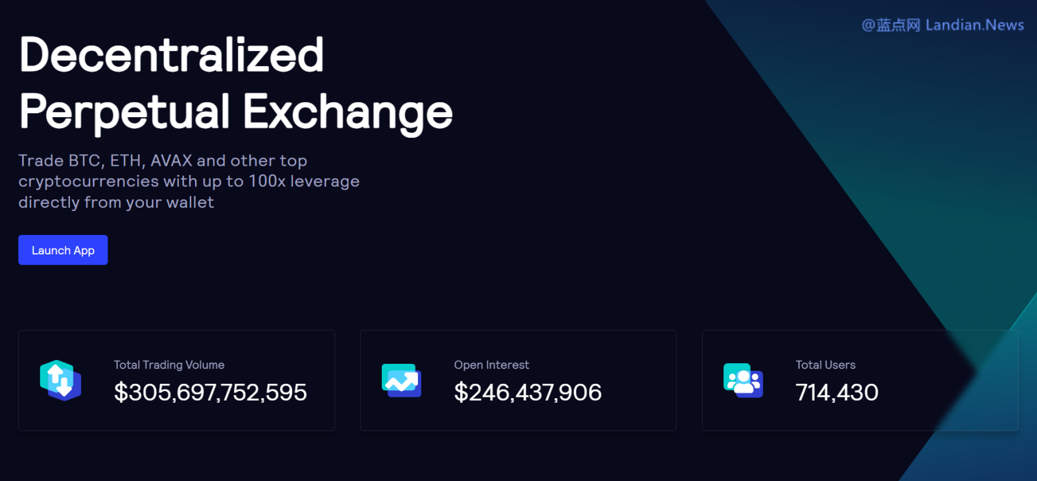Click the total users people icon
Screen dimensions: 1037x481
point(743,381)
